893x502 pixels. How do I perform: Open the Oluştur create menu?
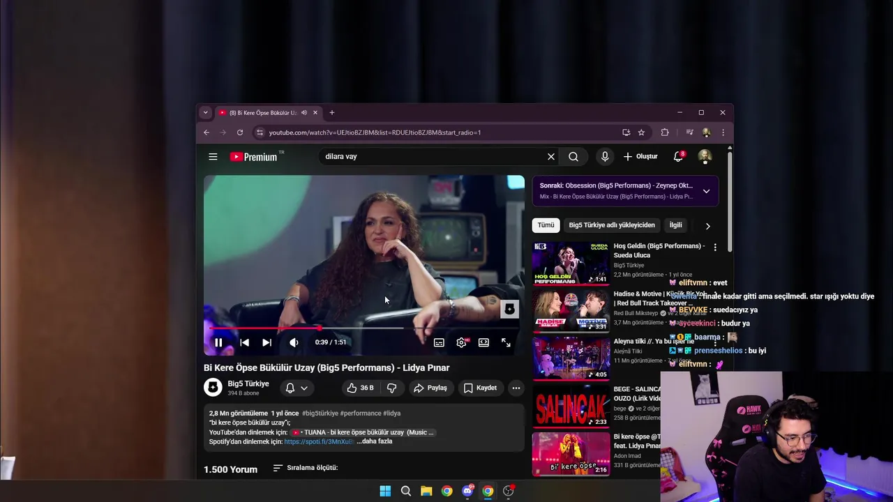[x=640, y=157]
